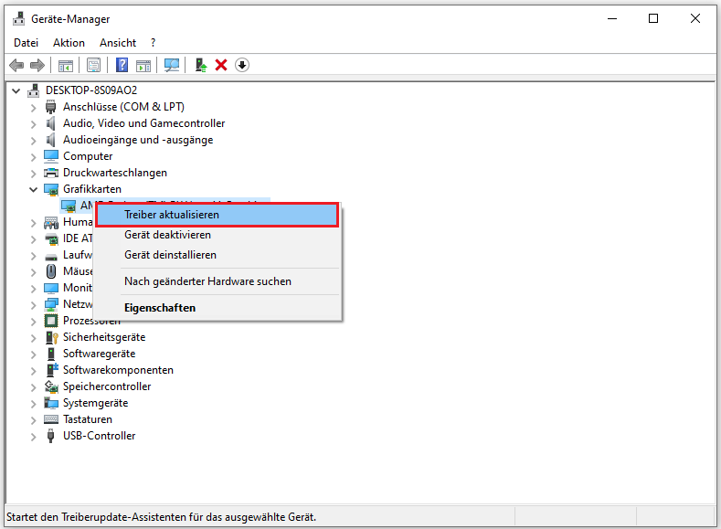The height and width of the screenshot is (529, 721).
Task: Expand the Druckwarteschlangen node
Action: pos(33,174)
